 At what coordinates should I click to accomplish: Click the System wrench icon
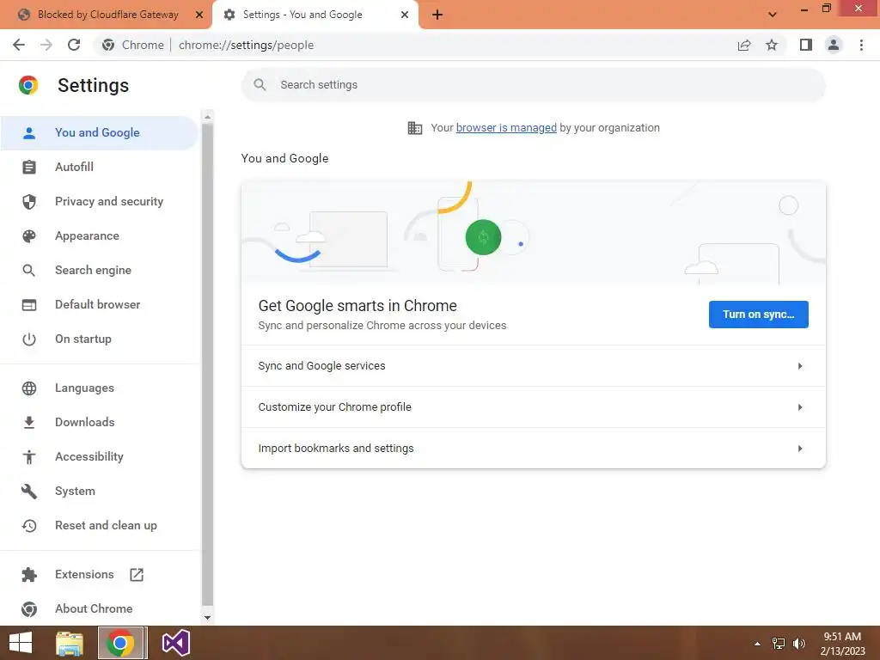click(29, 492)
